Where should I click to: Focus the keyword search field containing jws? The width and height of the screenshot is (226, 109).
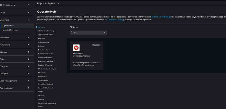88,33
